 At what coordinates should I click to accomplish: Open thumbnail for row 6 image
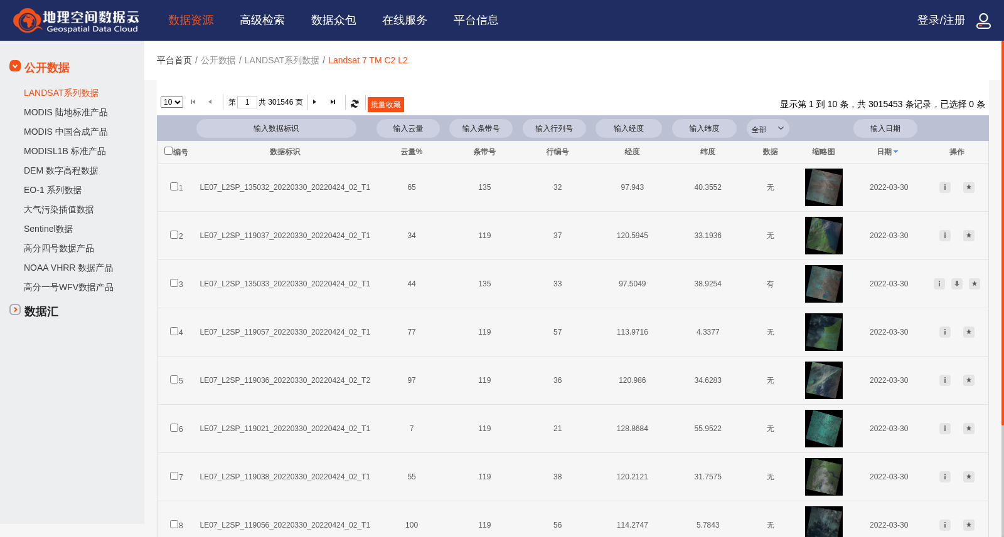click(x=823, y=429)
